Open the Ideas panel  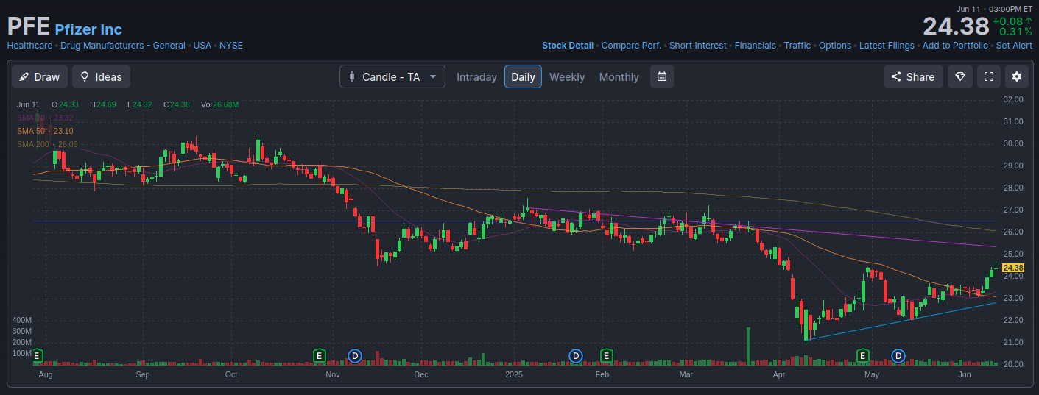[101, 76]
